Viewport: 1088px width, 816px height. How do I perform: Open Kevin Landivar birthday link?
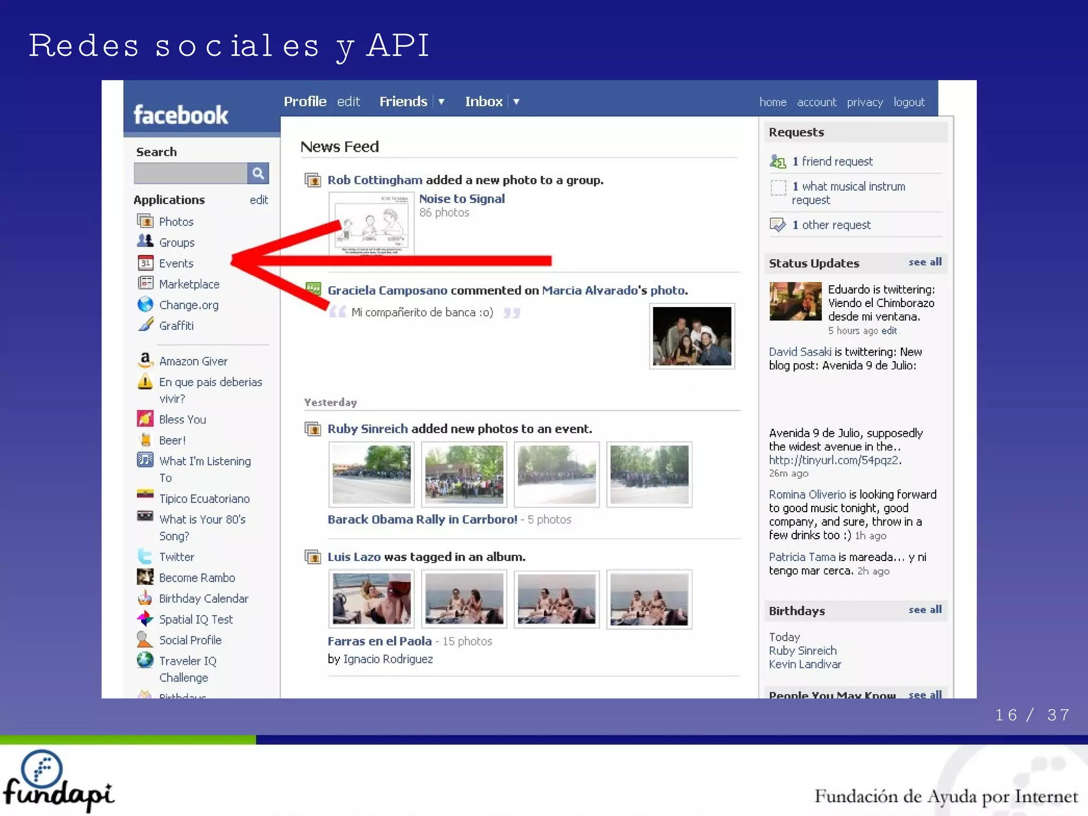(805, 664)
